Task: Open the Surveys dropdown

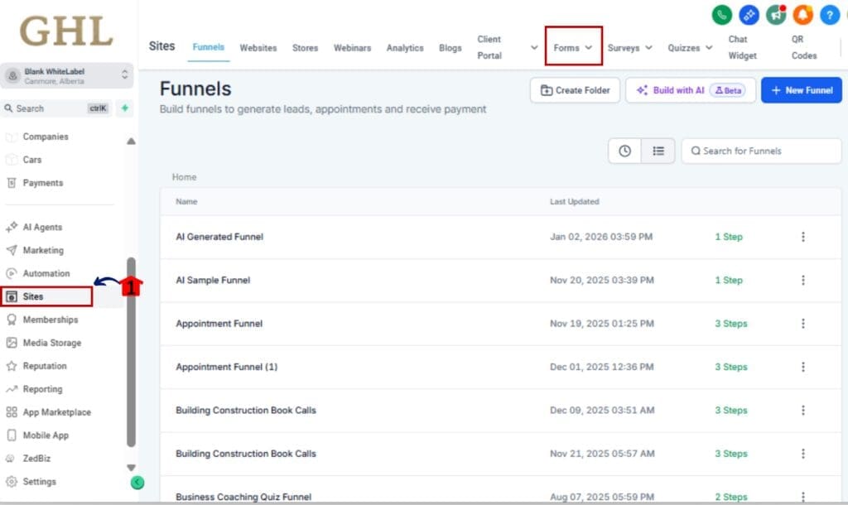Action: coord(629,48)
